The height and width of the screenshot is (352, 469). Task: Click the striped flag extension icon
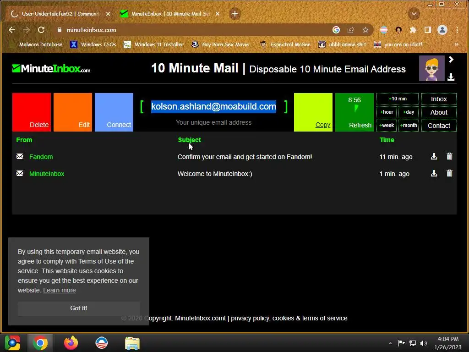coord(384,30)
